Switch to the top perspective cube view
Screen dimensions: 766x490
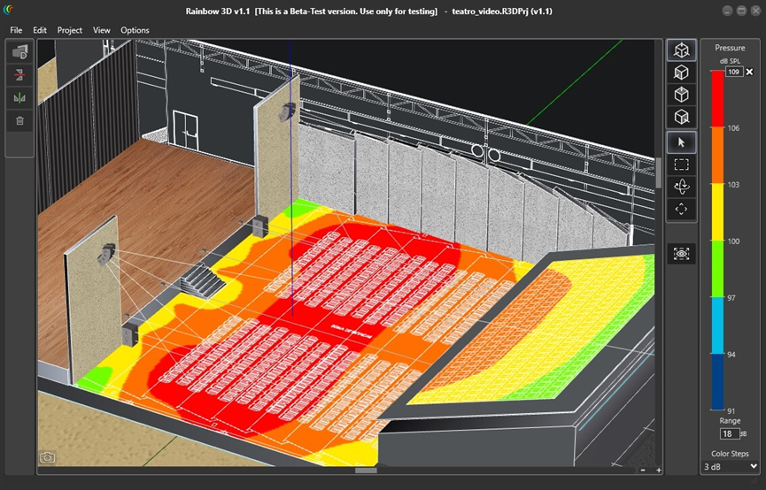(681, 50)
